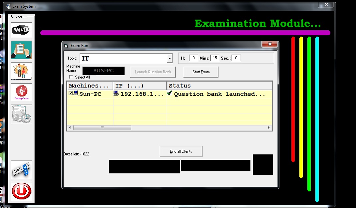Close the Exam Run dialog
Viewport: 356px width, 208px height.
coord(270,44)
